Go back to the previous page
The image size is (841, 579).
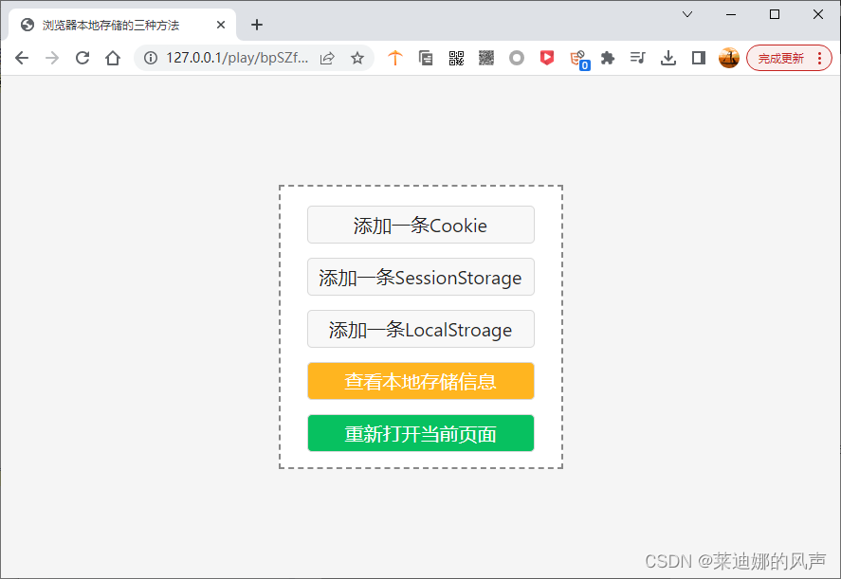22,58
